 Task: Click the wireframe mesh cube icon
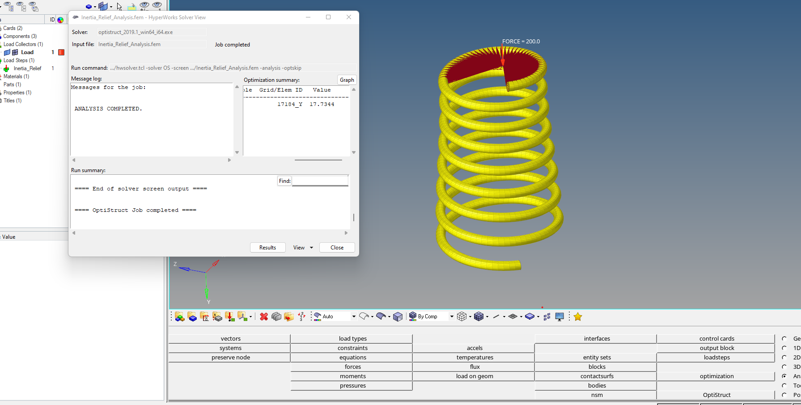[462, 316]
